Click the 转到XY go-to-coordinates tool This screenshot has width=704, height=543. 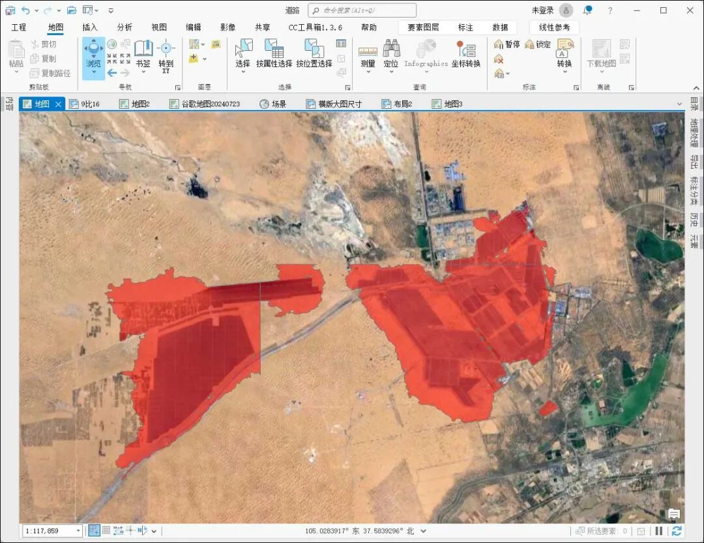166,56
